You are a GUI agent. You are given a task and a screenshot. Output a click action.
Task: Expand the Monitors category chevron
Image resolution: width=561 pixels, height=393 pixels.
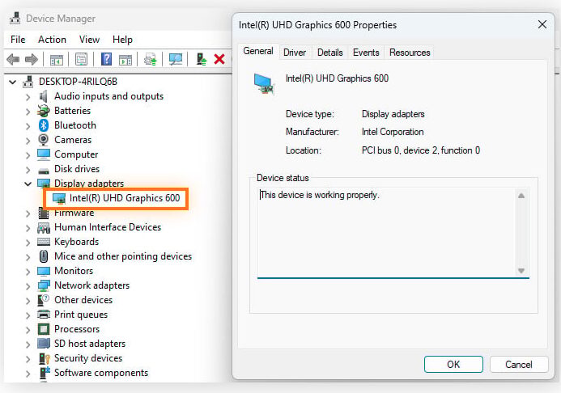28,272
